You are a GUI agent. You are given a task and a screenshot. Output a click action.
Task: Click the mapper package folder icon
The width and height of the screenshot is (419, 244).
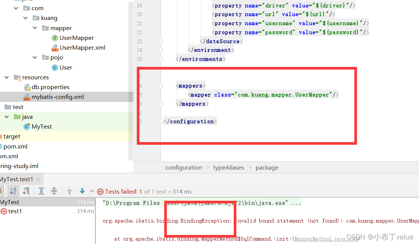pos(45,28)
